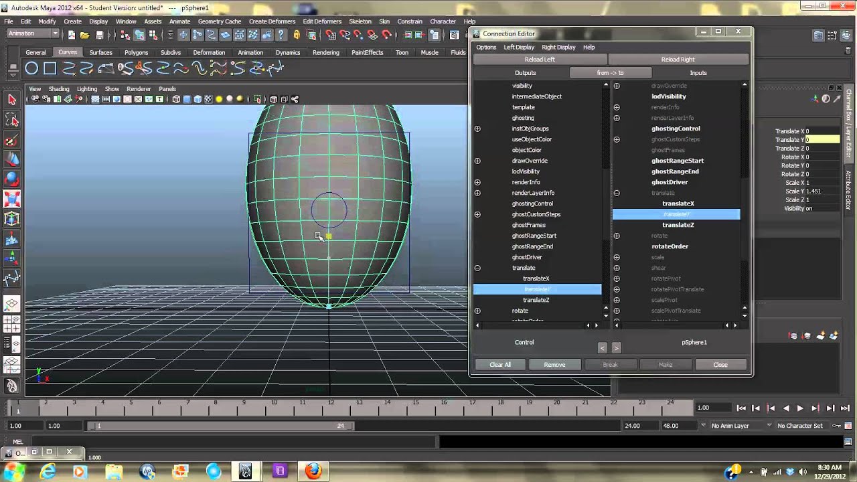Toggle smooth shade all in viewport
Viewport: 857px width, 482px height.
coord(187,99)
